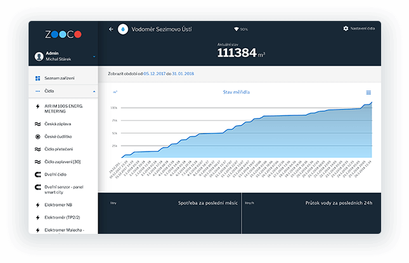Click the 25k axis label
The image size is (409, 263).
[115, 146]
